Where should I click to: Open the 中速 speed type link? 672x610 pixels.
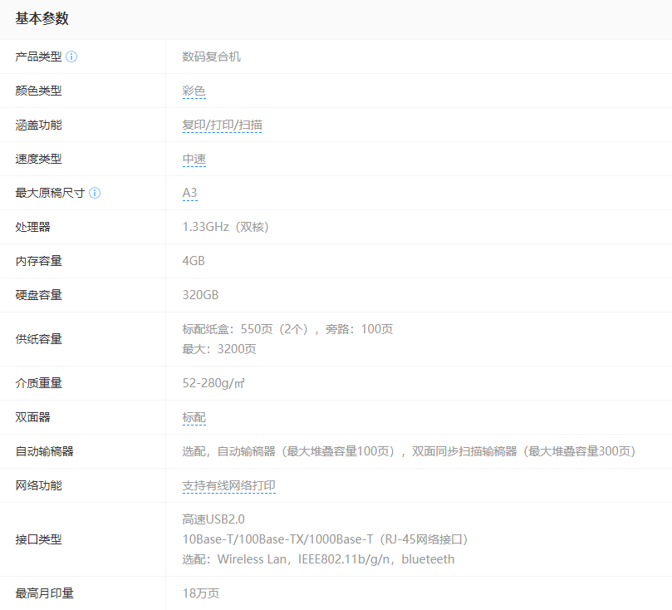pos(194,160)
